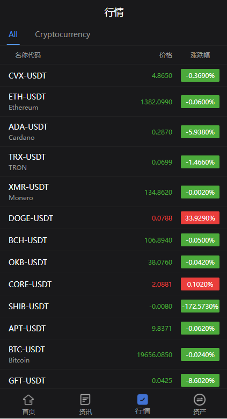Tap the red 0.1020% badge for CORE-USDT

pyautogui.click(x=200, y=284)
